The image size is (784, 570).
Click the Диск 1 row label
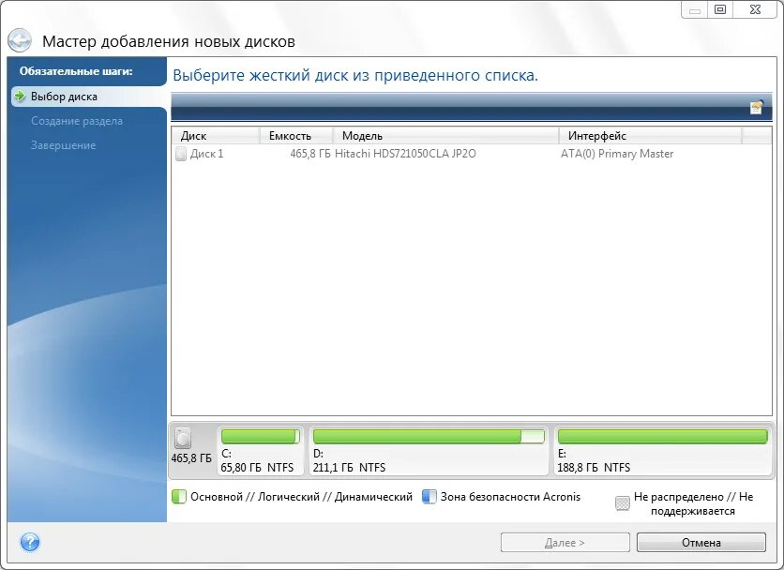coord(206,154)
